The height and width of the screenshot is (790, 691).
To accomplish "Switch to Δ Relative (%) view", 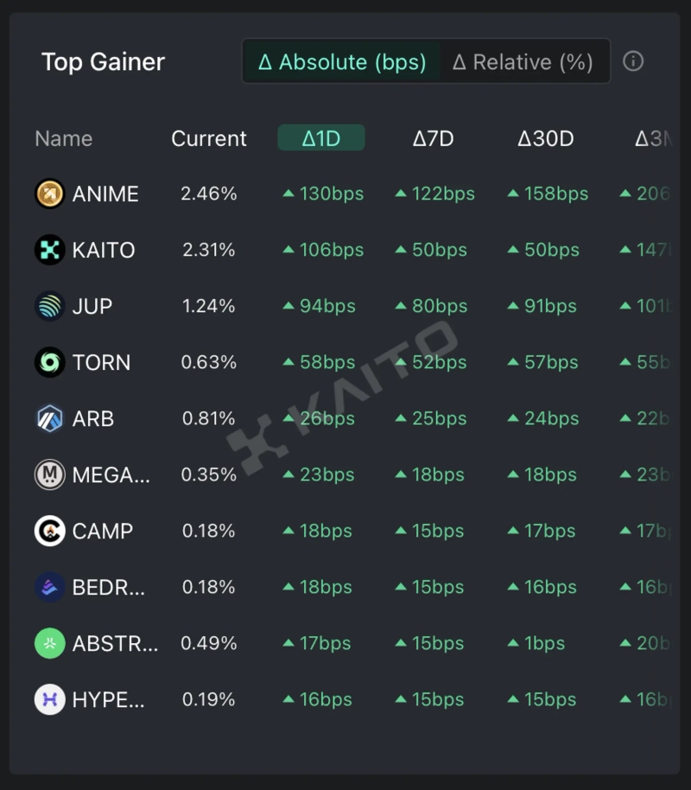I will click(x=523, y=62).
